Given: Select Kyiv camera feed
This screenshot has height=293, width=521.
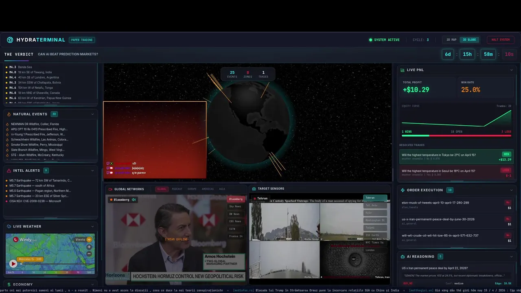Looking at the screenshot, I should [x=375, y=213].
